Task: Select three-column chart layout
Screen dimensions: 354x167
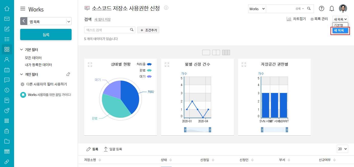Action: coord(226,53)
